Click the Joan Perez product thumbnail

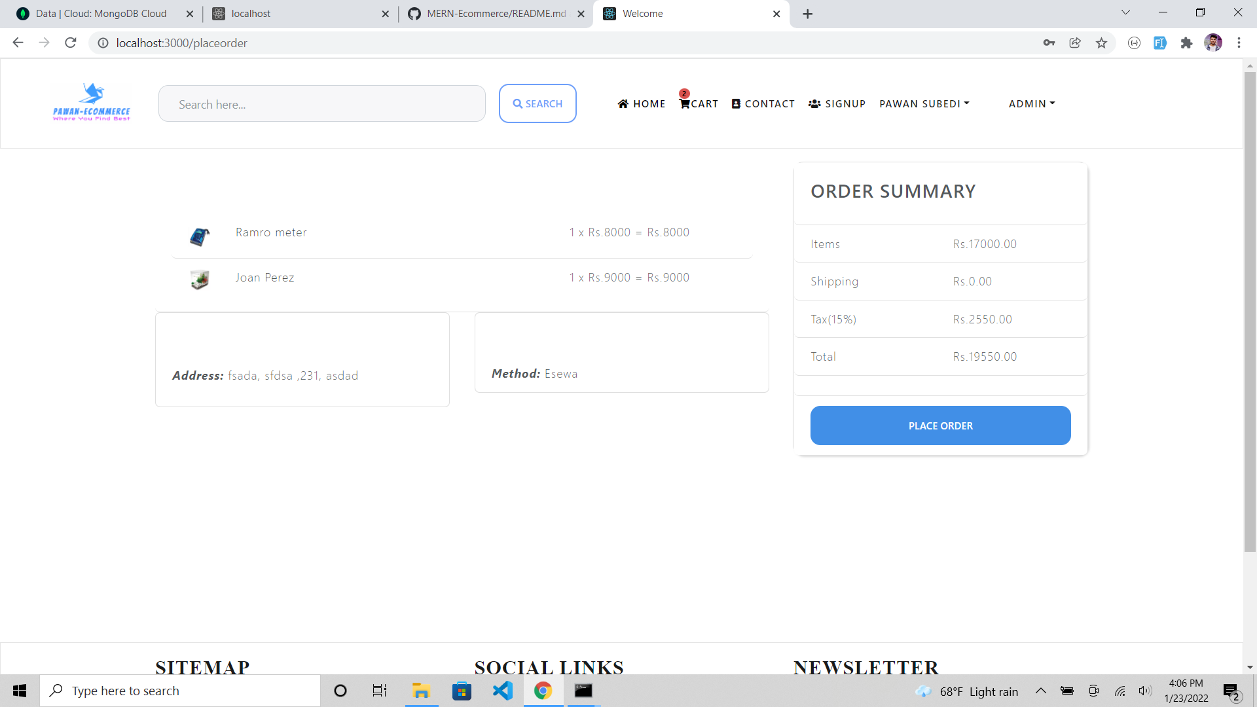coord(199,280)
